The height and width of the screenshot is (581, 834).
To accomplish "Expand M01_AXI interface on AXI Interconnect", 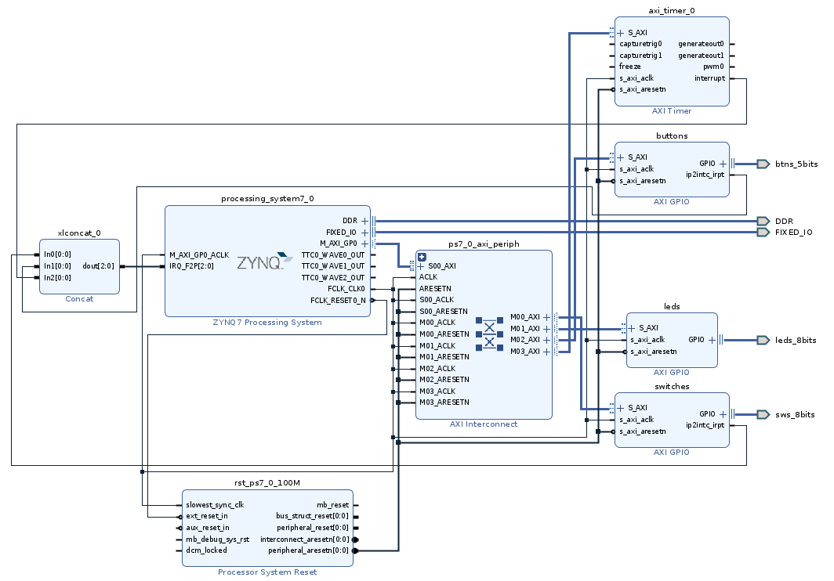I will (x=546, y=329).
